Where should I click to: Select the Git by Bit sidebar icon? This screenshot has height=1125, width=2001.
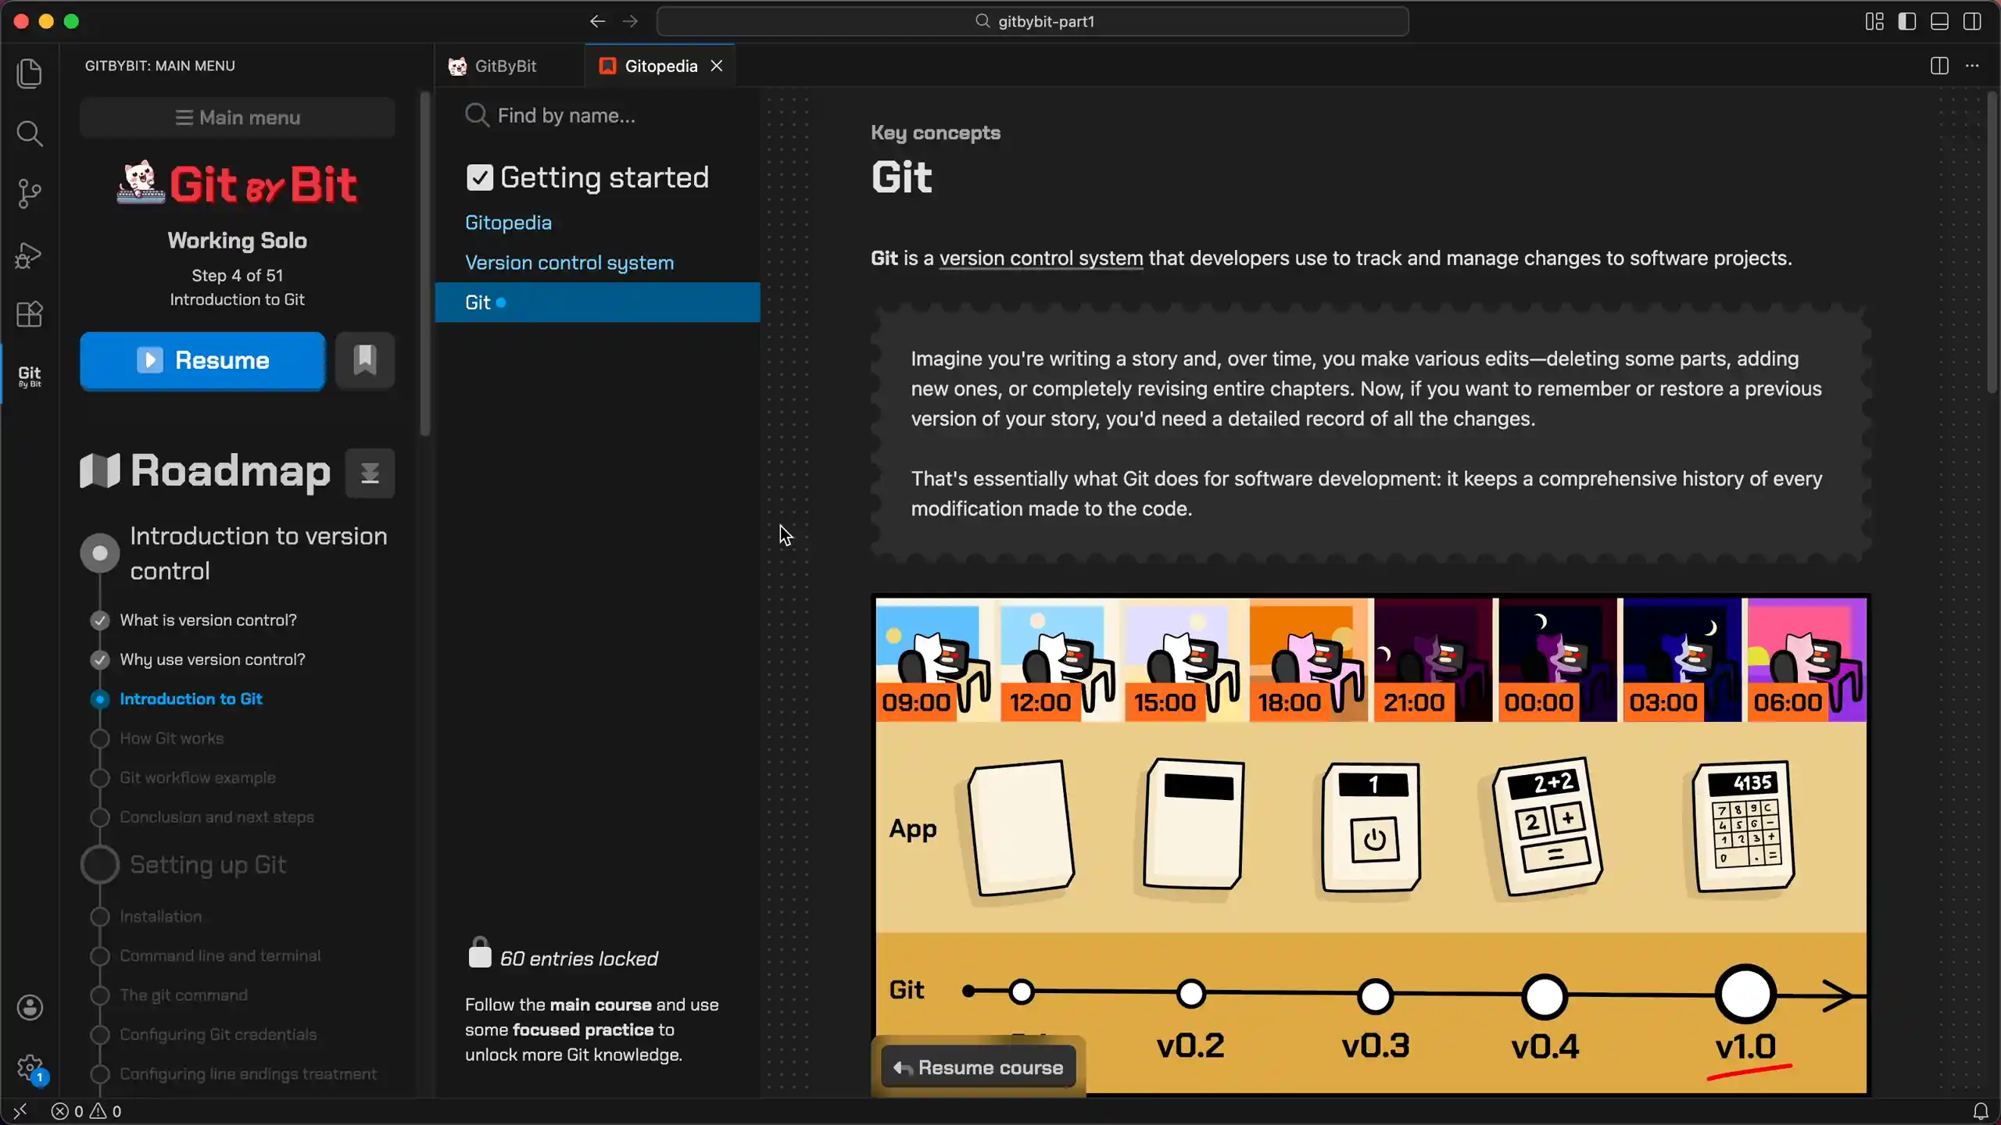[x=30, y=377]
